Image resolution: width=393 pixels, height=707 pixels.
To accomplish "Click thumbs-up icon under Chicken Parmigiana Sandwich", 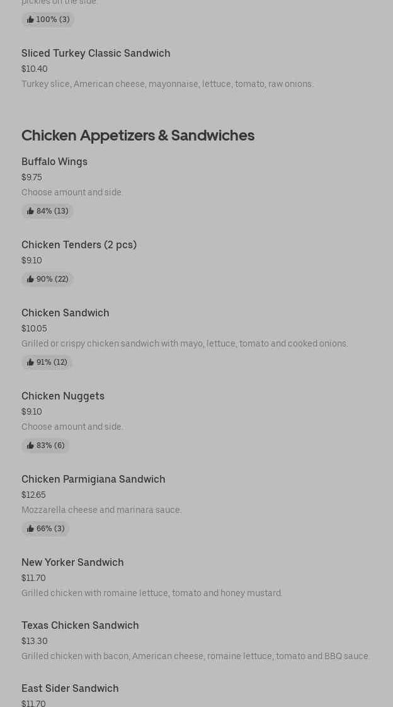I will (x=30, y=529).
